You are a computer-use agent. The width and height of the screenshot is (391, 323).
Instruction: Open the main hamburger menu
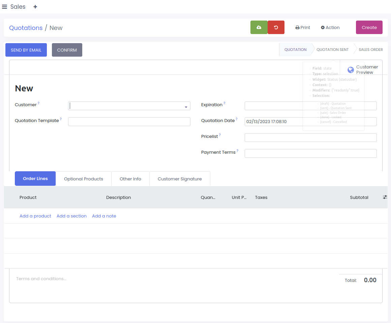click(4, 7)
